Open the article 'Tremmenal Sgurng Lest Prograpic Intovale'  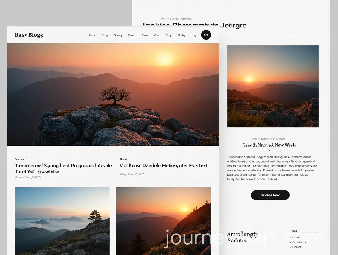click(x=63, y=168)
